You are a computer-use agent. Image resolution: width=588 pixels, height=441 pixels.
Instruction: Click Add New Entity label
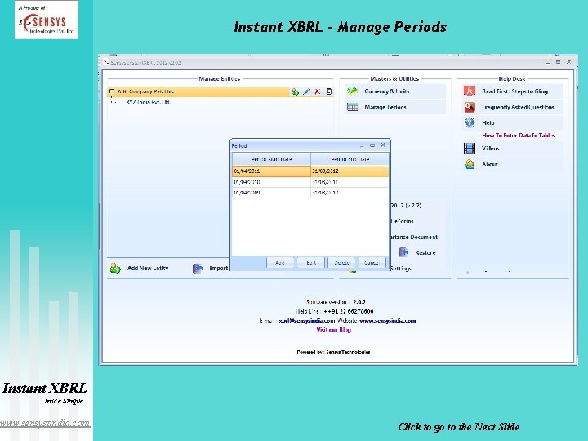148,268
